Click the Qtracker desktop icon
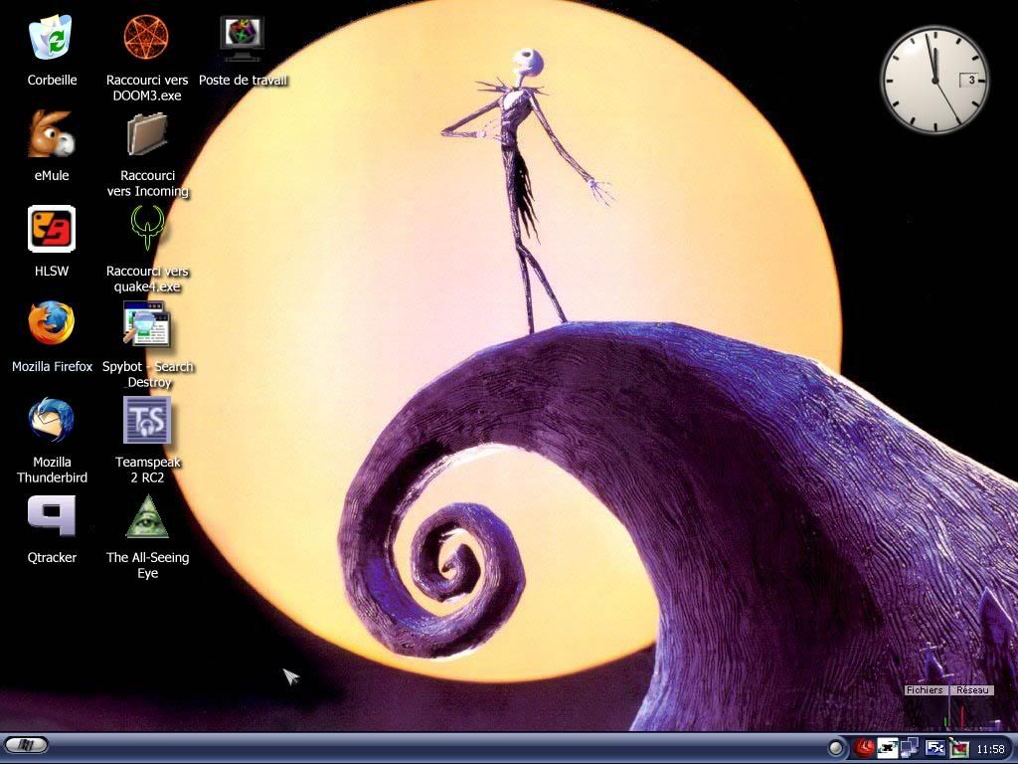Image resolution: width=1018 pixels, height=764 pixels. pyautogui.click(x=52, y=516)
